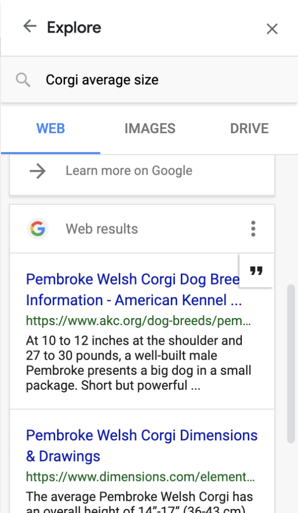Open 'Learn more on Google' link

pyautogui.click(x=129, y=171)
